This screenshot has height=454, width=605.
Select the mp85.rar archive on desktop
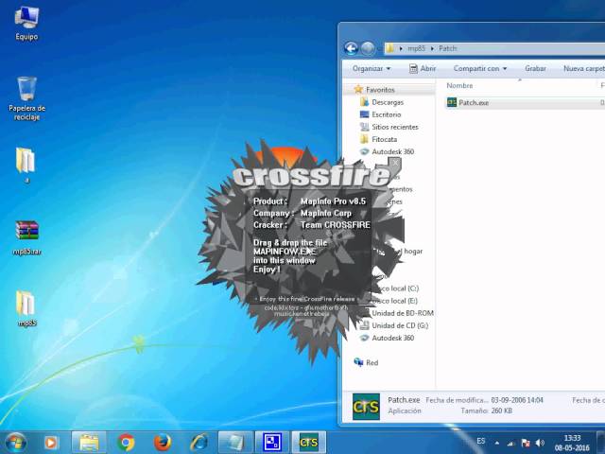(x=26, y=237)
